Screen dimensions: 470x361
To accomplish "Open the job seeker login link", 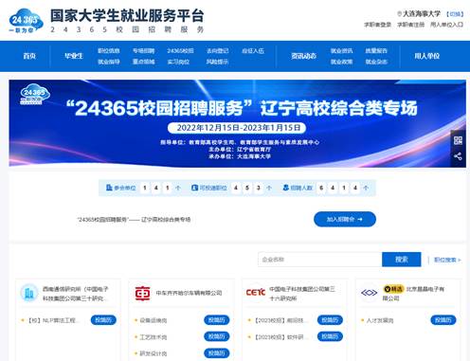I will click(x=377, y=25).
